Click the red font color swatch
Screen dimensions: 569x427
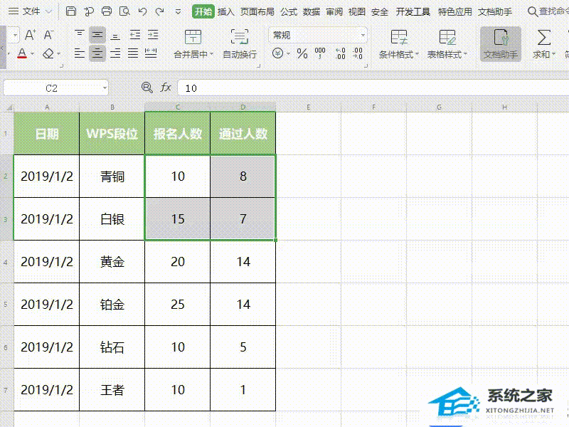(x=21, y=54)
